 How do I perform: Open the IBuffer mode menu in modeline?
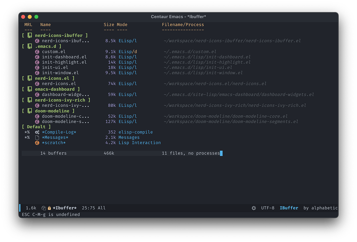(289, 208)
